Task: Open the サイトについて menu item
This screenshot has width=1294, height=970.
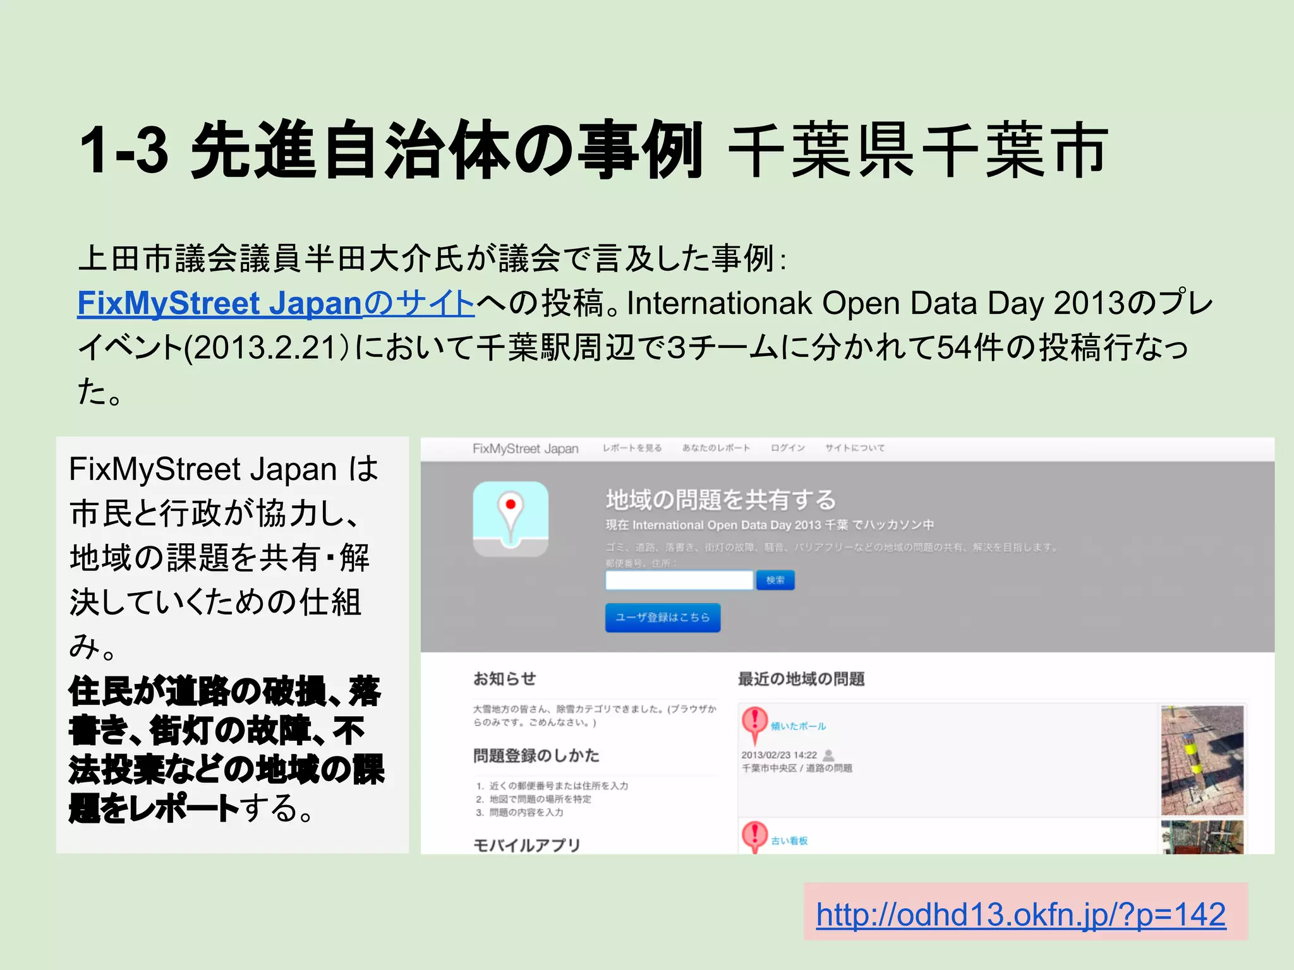Action: pyautogui.click(x=855, y=448)
